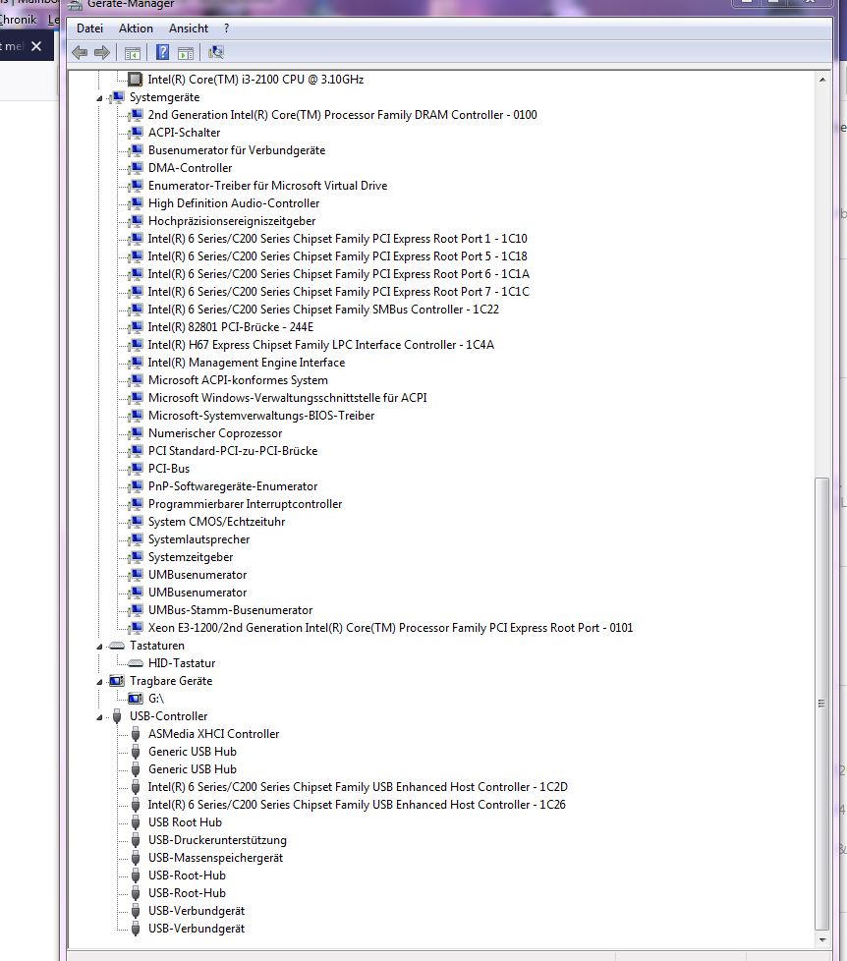The image size is (847, 961).
Task: Select Busenumerator für Verbundgeräte entry
Action: pyautogui.click(x=237, y=150)
